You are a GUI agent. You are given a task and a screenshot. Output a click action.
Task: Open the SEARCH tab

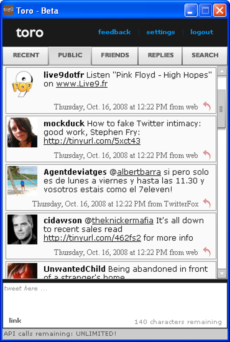(x=205, y=55)
